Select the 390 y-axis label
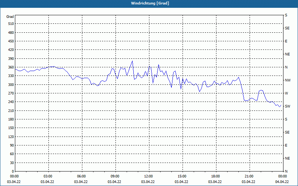 11,59
